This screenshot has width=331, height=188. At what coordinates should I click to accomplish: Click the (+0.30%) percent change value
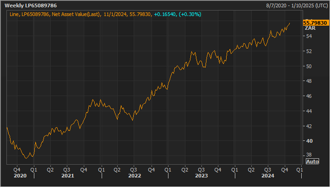(x=190, y=14)
